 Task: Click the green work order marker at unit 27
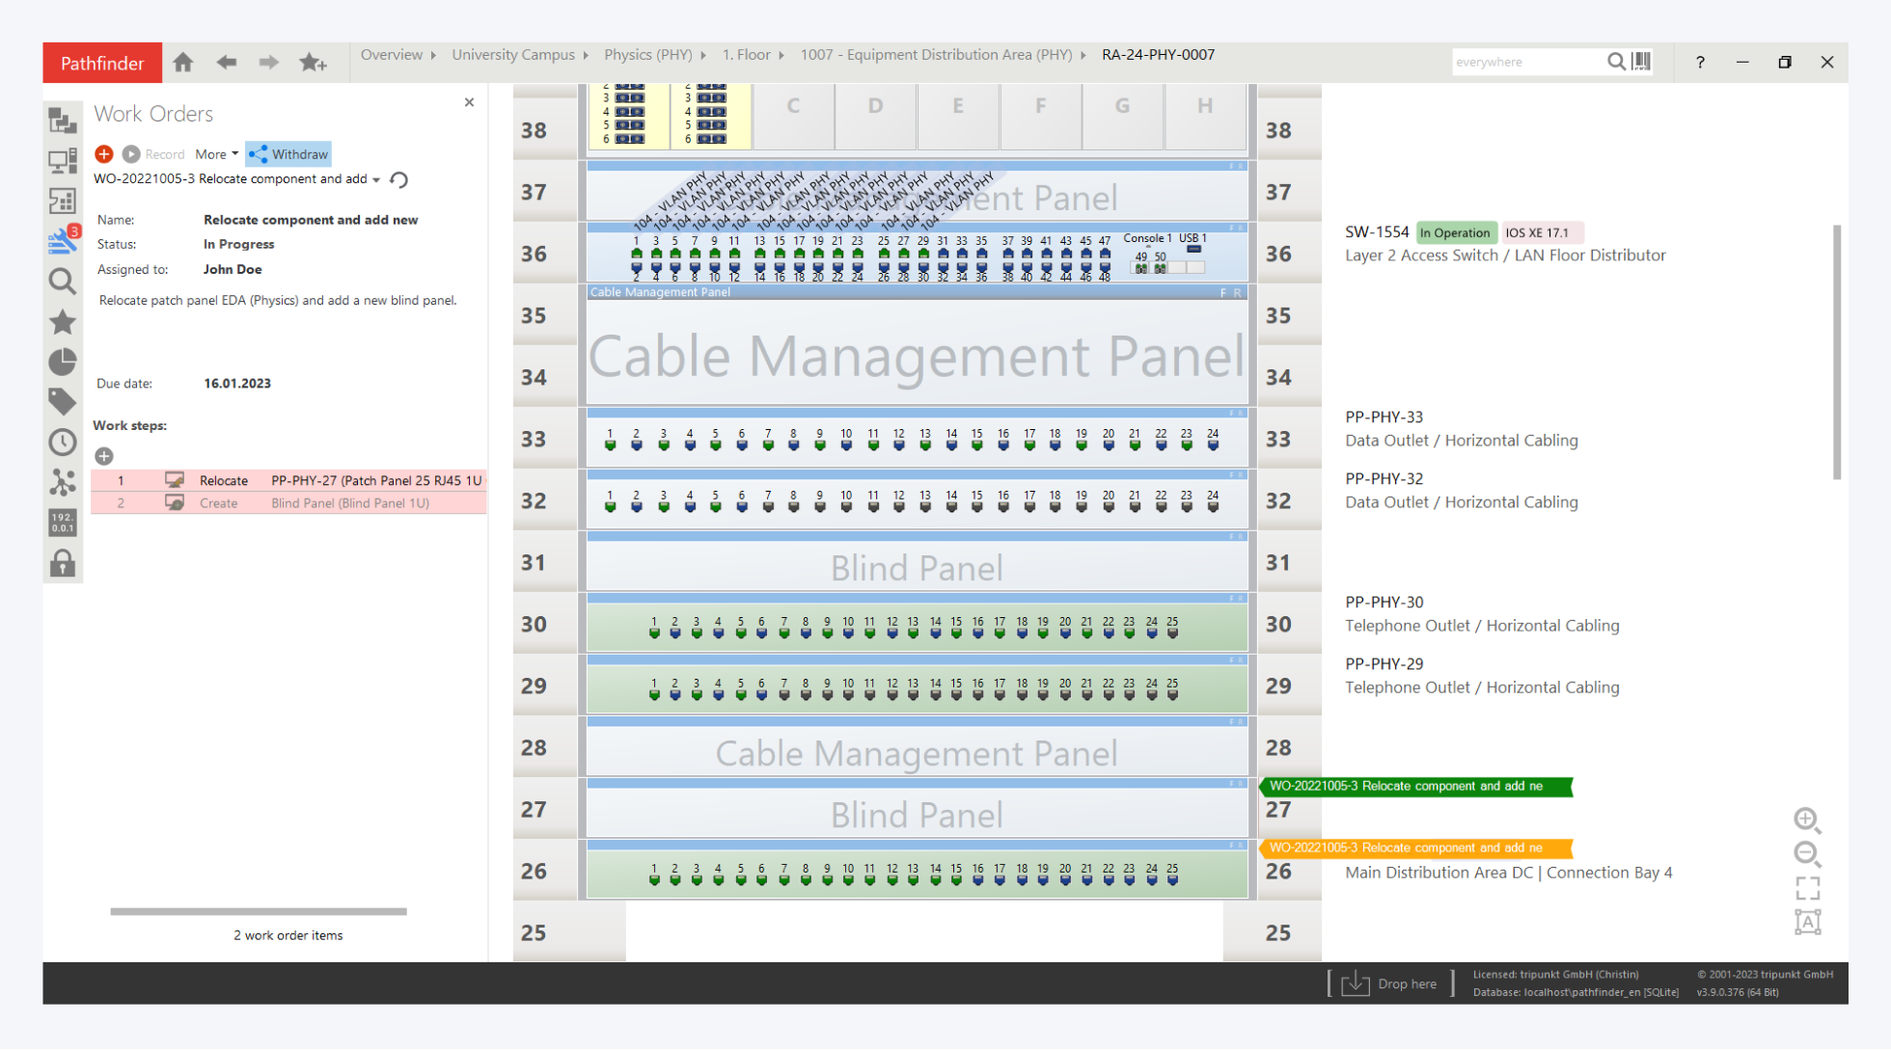[1414, 787]
